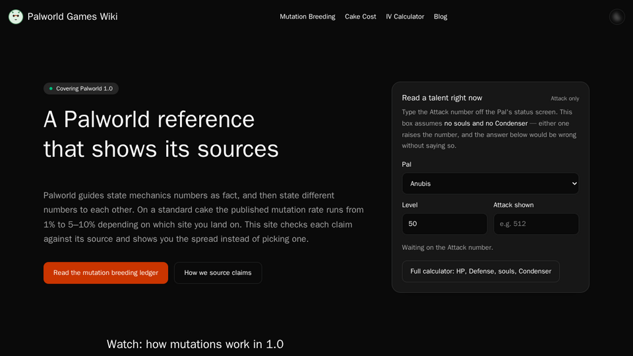
Task: Click the 'A Palworld reference' headline
Action: pos(149,119)
